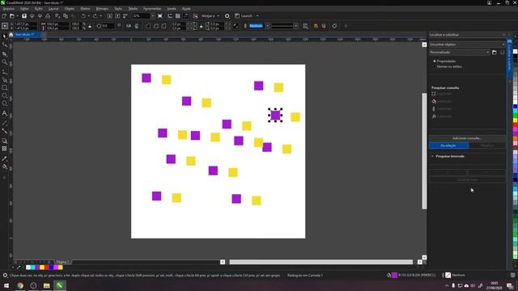Toggle the corner-radius lock padlock
Viewport: 518px width, 291px height.
(202, 26)
